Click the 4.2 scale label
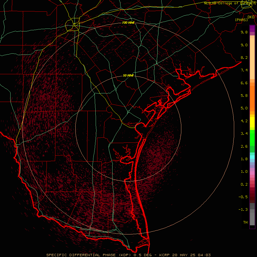The height and width of the screenshot is (257, 257). 244,121
